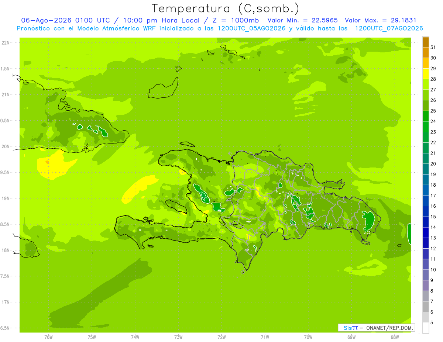Click the "7.5N" latitude label

coord(6,276)
